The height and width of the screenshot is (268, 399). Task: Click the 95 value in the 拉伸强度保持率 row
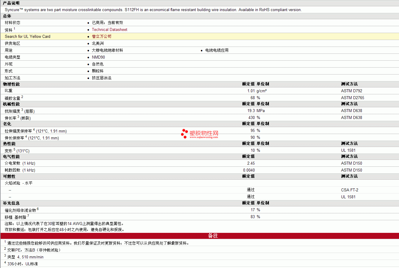tap(253, 130)
